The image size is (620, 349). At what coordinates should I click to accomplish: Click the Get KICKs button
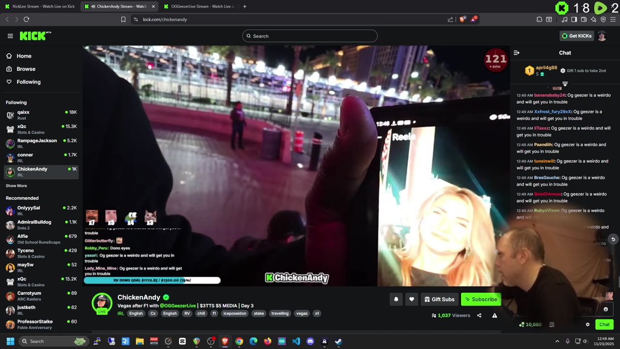tap(576, 36)
